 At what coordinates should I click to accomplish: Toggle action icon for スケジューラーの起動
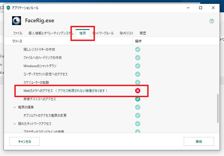[138, 82]
